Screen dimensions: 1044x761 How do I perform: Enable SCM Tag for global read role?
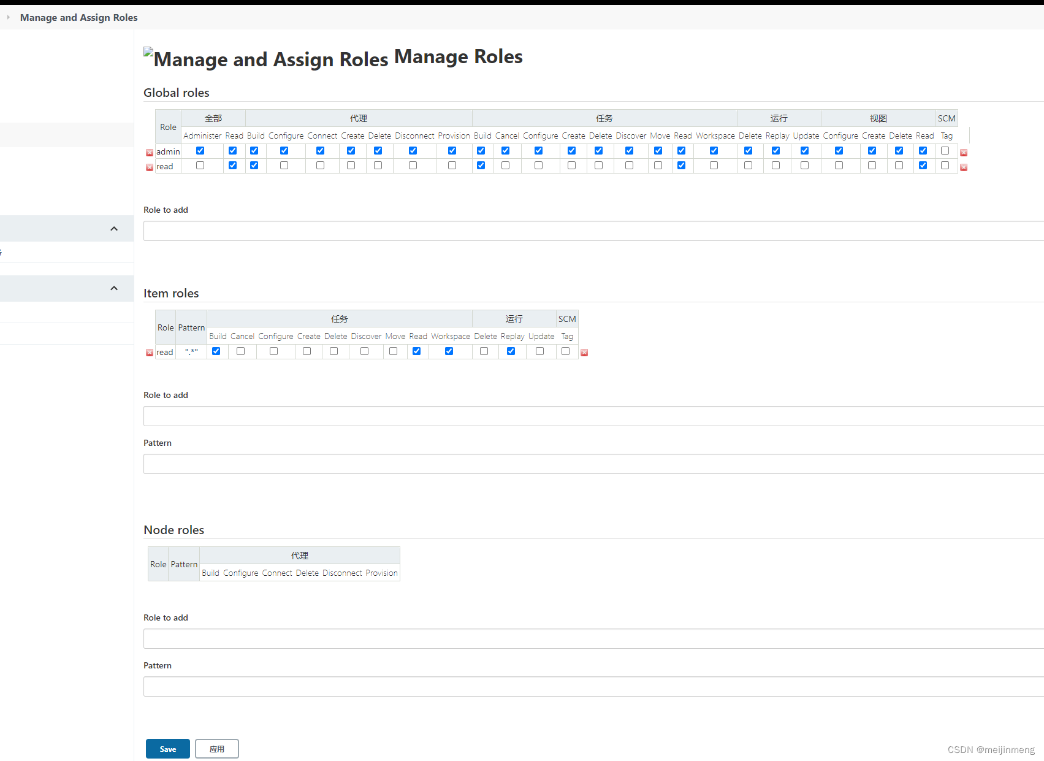945,165
